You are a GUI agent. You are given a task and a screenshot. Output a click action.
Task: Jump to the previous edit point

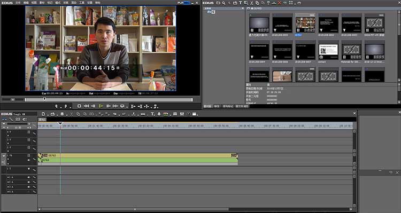[x=133, y=106]
